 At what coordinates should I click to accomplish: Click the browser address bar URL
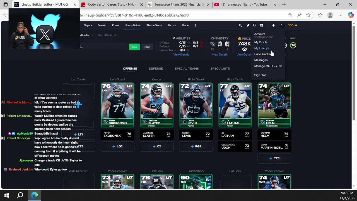tap(135, 15)
